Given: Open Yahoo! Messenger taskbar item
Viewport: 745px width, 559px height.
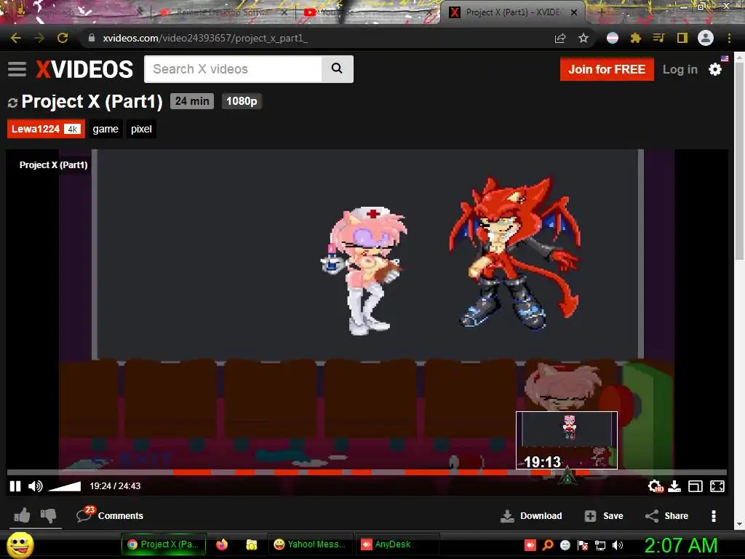Looking at the screenshot, I should 310,544.
